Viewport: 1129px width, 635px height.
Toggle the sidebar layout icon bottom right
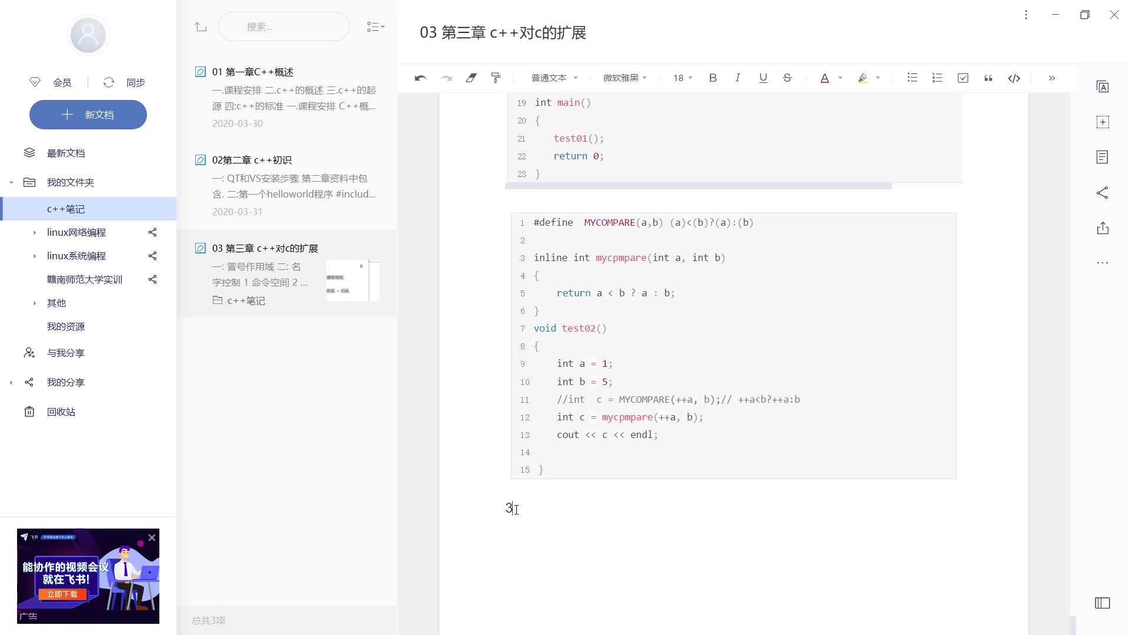(1103, 603)
